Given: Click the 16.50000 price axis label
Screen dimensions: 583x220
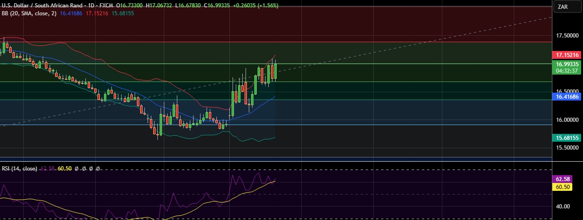Looking at the screenshot, I should (x=568, y=91).
